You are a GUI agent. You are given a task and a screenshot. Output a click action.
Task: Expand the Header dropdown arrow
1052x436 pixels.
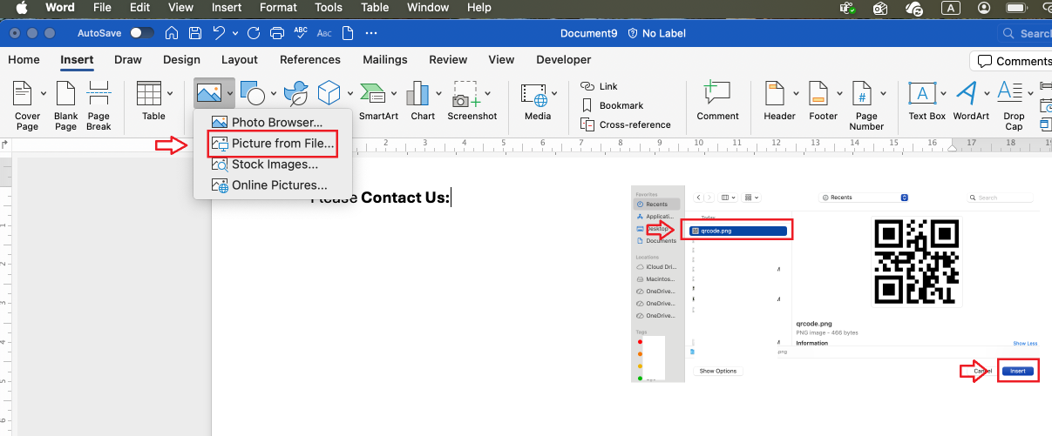794,94
